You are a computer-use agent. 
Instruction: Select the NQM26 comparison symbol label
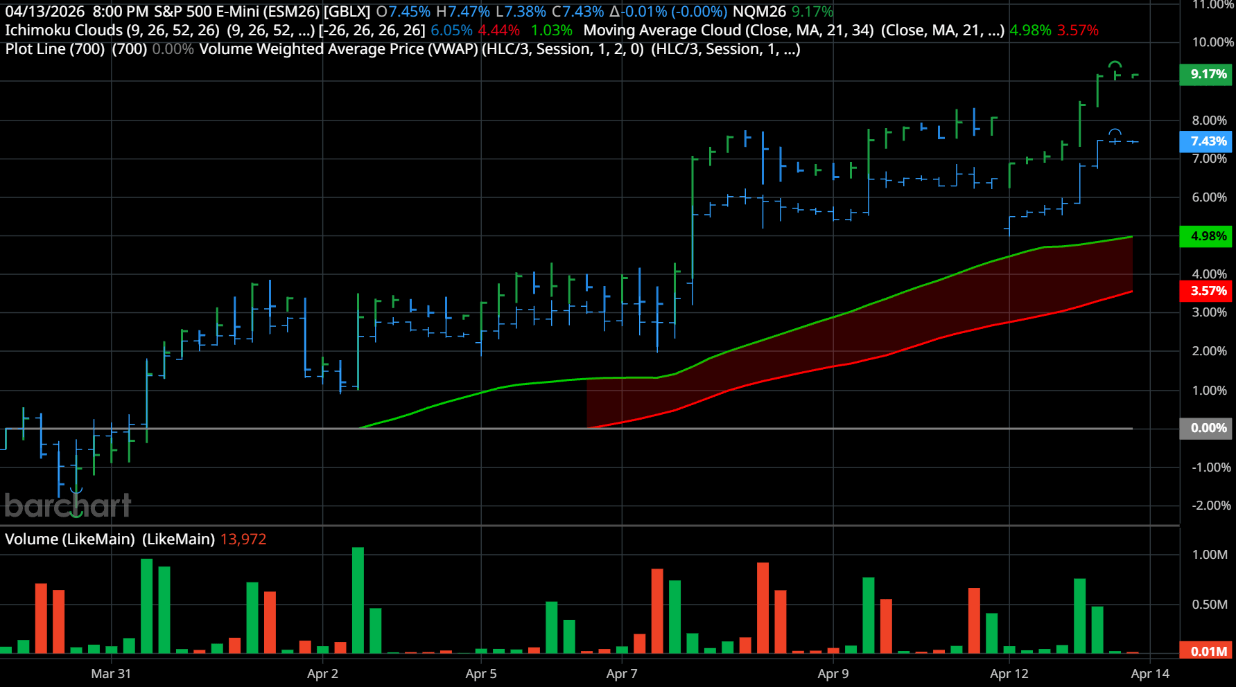tap(759, 12)
